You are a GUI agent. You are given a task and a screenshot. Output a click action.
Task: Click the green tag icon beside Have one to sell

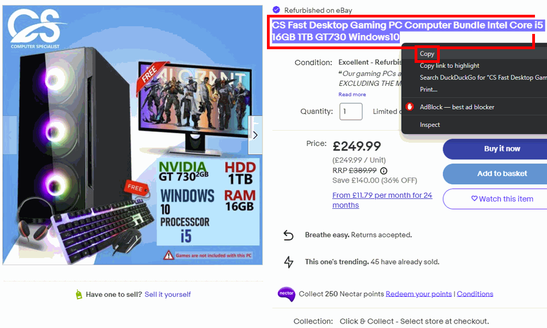79,295
